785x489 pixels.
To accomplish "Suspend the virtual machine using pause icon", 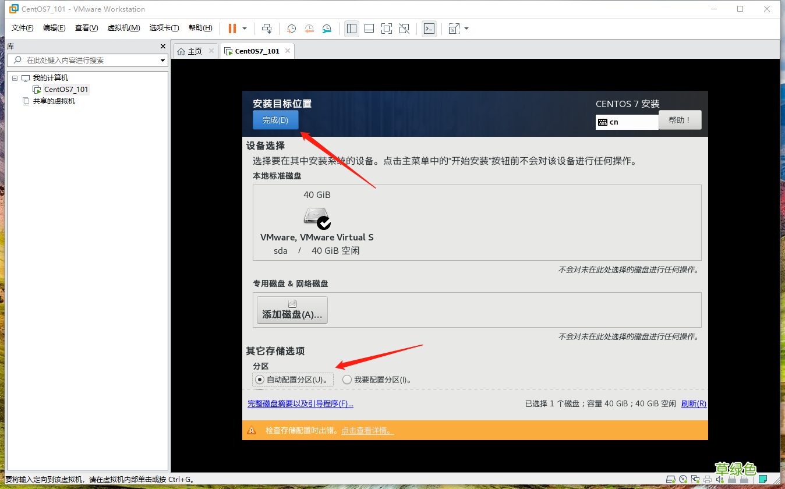I will tap(232, 28).
